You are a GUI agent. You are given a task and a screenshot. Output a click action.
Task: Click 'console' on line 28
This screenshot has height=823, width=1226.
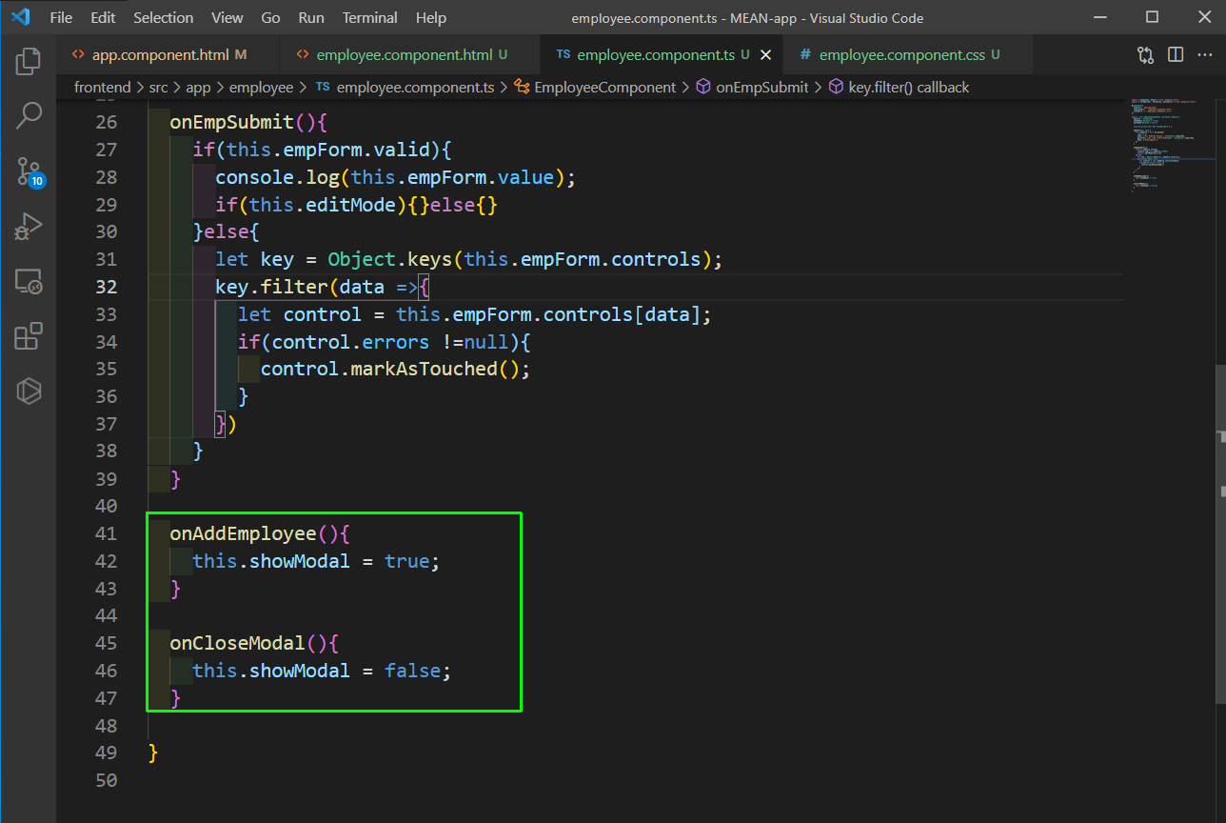click(255, 177)
